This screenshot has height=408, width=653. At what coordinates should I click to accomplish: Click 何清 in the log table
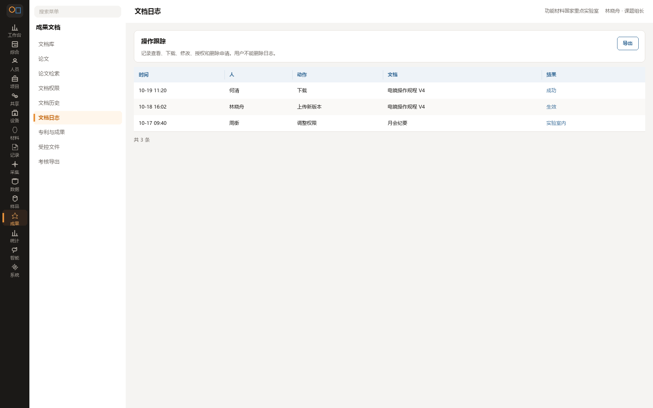(x=234, y=91)
